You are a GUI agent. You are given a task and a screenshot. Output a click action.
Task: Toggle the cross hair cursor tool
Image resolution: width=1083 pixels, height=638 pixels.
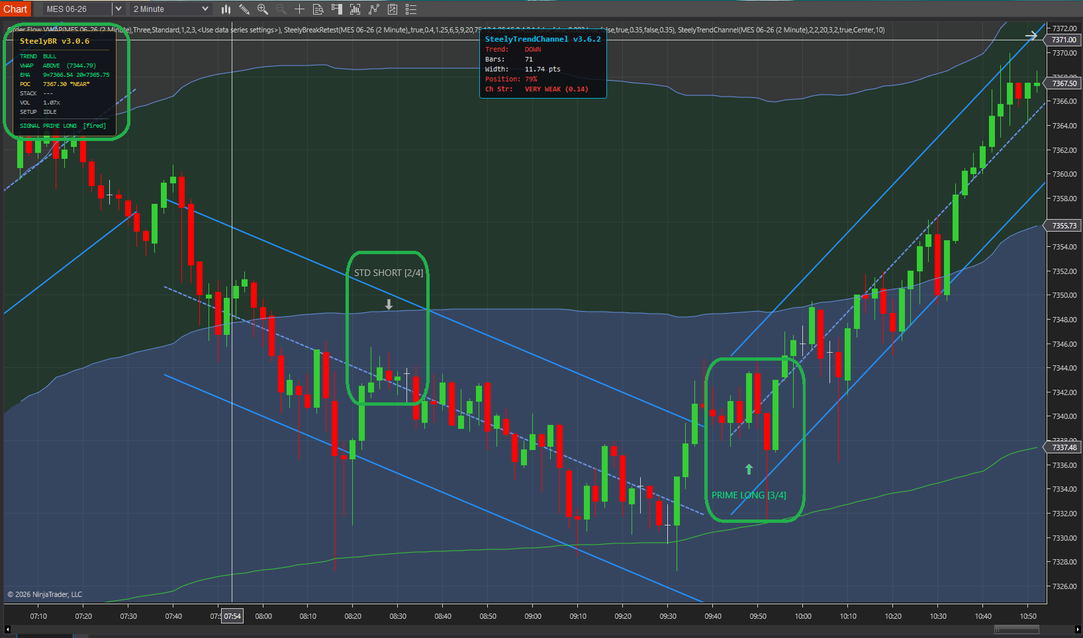coord(300,9)
